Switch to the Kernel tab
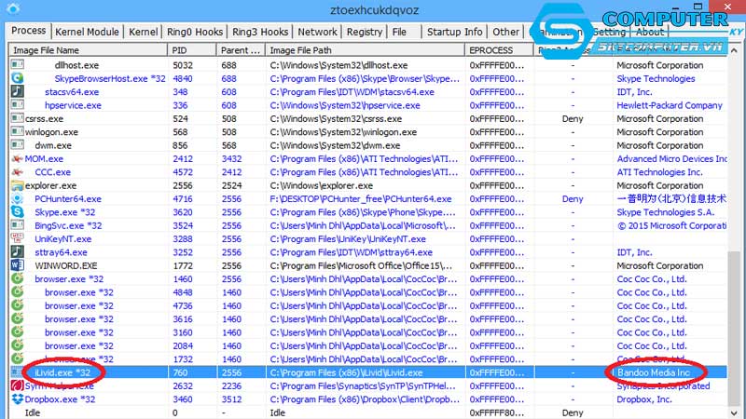Viewport: 746px width, 419px height. [x=143, y=32]
